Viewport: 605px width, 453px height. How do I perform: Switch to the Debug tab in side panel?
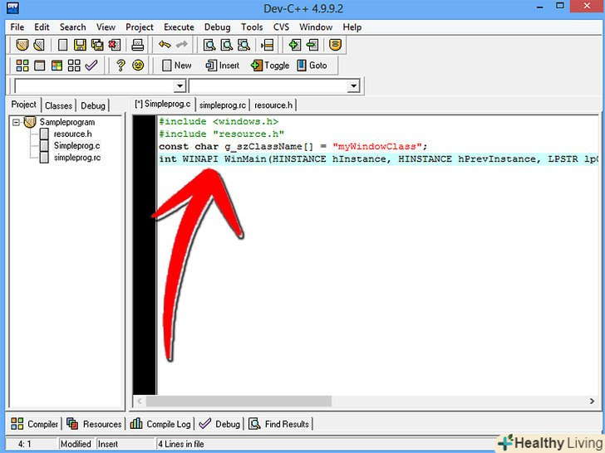tap(92, 105)
